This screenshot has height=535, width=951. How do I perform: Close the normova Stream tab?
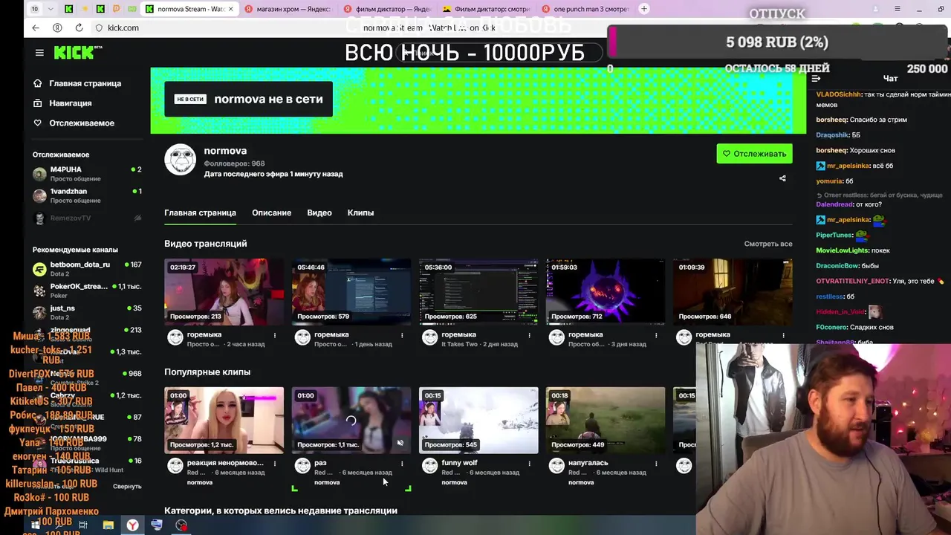click(230, 9)
